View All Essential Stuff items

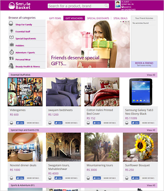pos(151,75)
